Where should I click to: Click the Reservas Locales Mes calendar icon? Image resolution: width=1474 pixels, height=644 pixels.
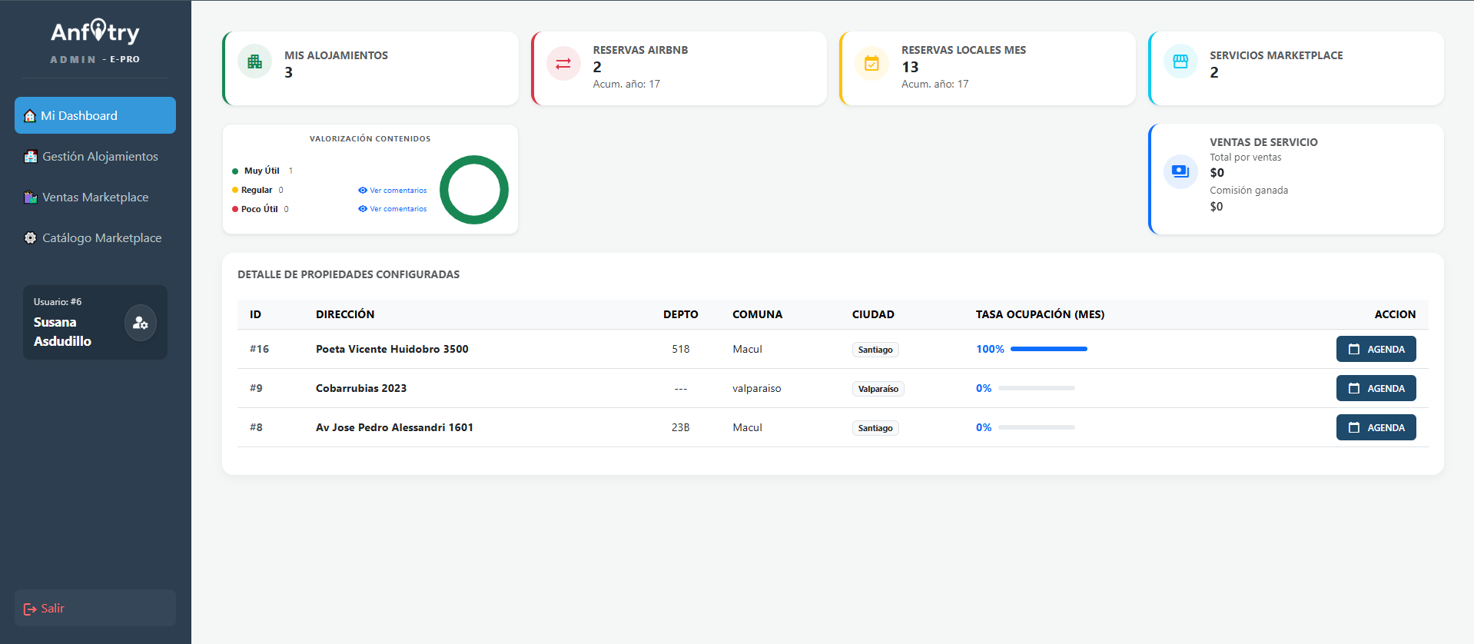point(871,63)
